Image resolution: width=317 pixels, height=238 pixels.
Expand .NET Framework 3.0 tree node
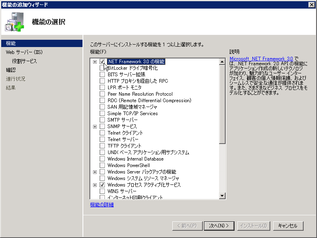[95, 62]
